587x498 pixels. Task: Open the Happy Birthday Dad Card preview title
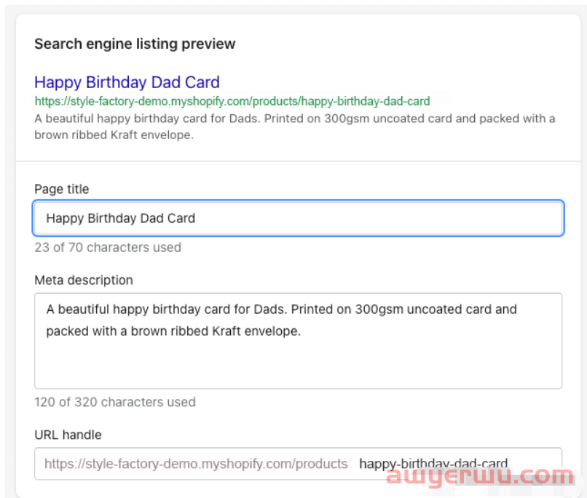(x=127, y=82)
